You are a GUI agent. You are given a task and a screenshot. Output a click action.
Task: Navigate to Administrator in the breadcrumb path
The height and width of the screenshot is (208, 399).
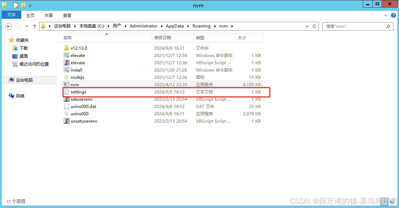[143, 26]
